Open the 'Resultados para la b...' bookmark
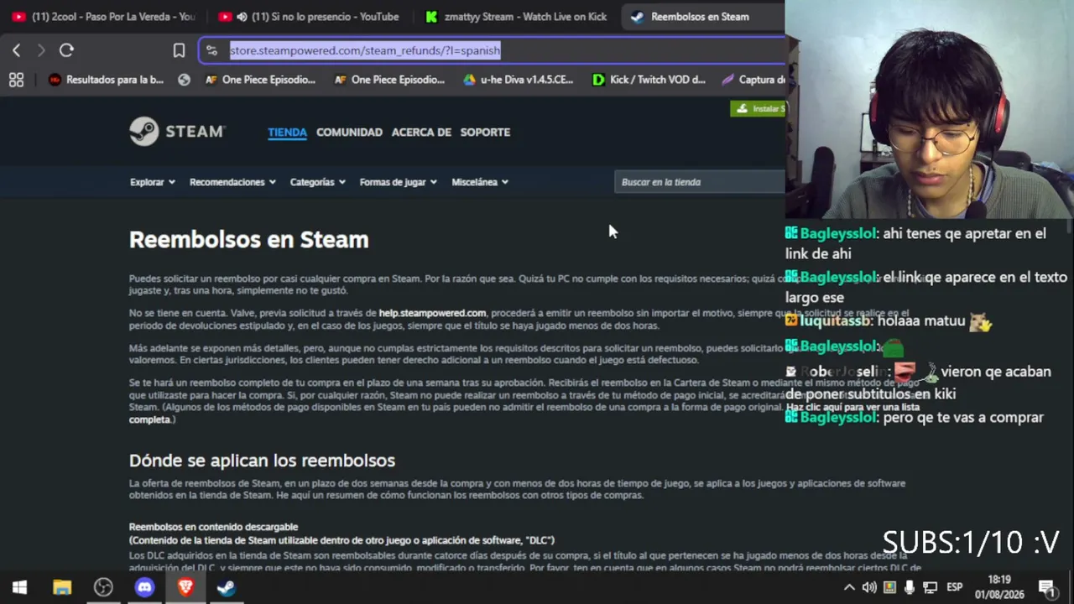This screenshot has height=604, width=1074. [106, 80]
